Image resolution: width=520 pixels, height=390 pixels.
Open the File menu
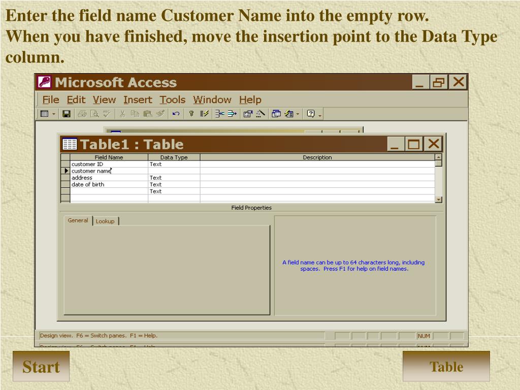click(x=51, y=100)
